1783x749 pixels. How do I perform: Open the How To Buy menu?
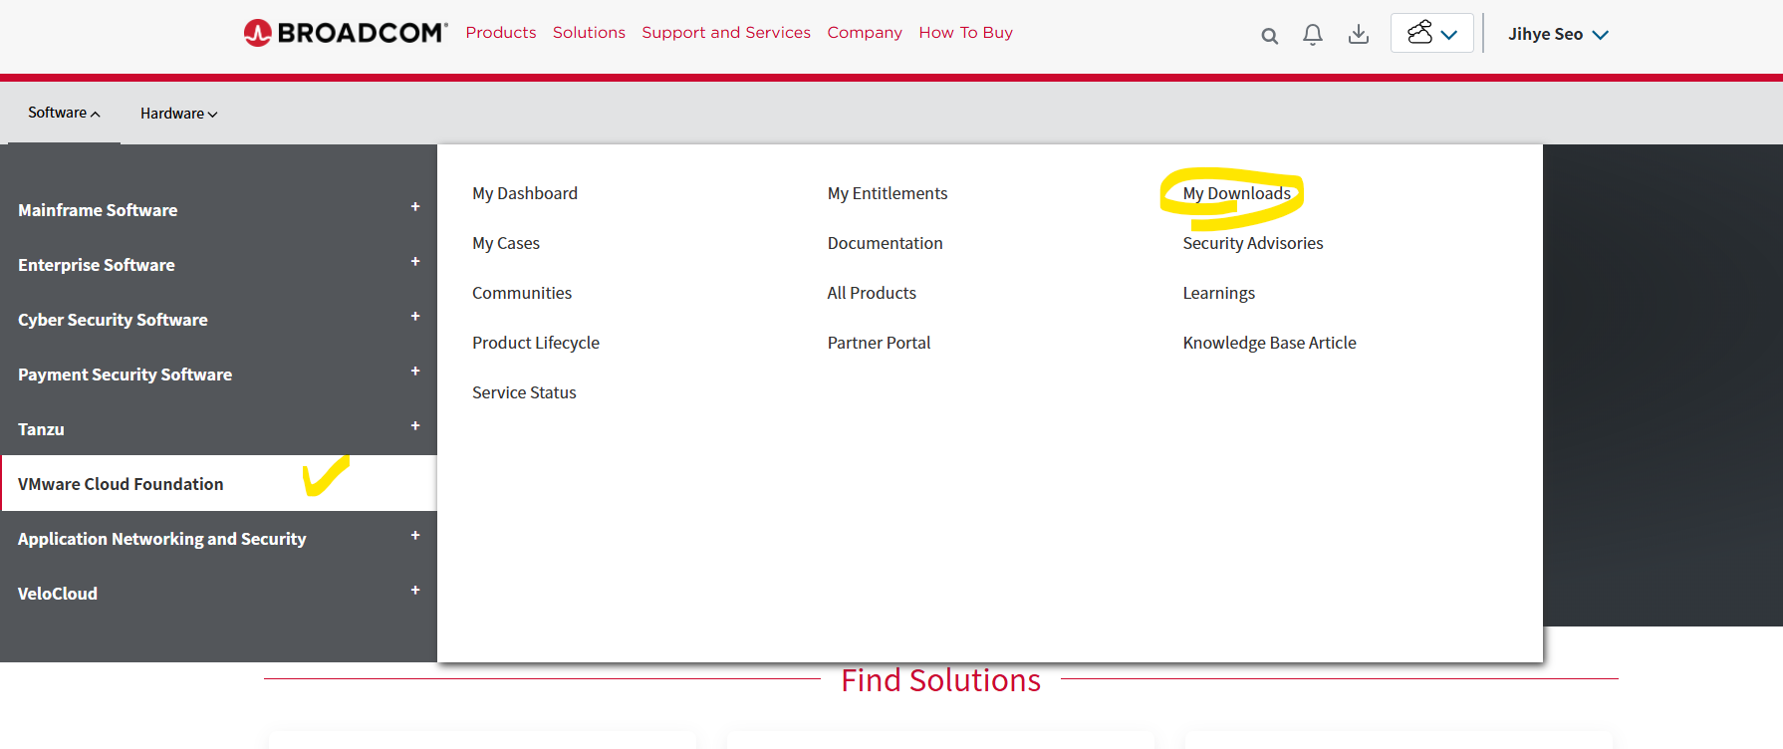965,33
